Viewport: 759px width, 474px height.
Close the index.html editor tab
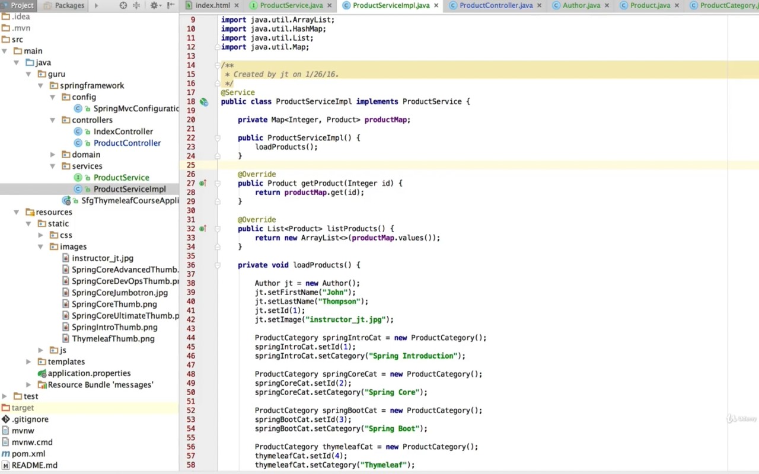coord(236,5)
